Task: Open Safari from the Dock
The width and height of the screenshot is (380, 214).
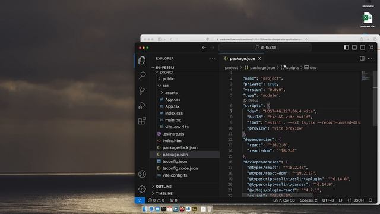Action: pyautogui.click(x=151, y=209)
